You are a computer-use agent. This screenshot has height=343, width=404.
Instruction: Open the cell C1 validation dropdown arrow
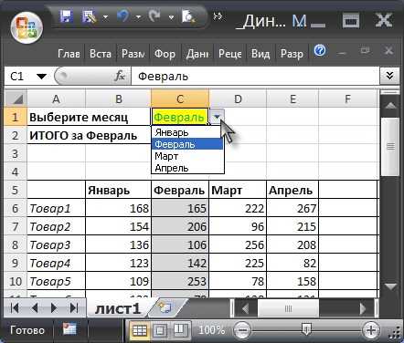[217, 117]
